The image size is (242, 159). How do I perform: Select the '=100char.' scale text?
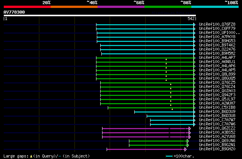[x=184, y=156]
